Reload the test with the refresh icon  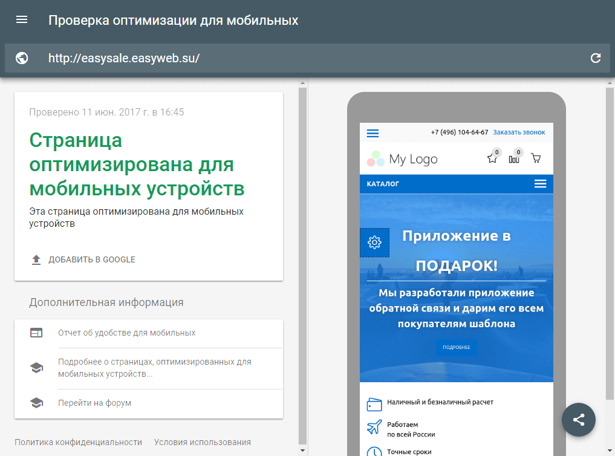point(596,58)
